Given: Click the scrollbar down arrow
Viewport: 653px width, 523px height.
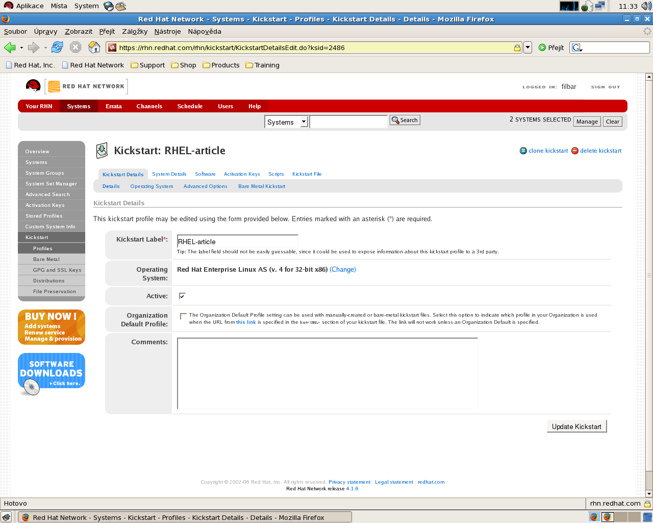Looking at the screenshot, I should point(649,494).
